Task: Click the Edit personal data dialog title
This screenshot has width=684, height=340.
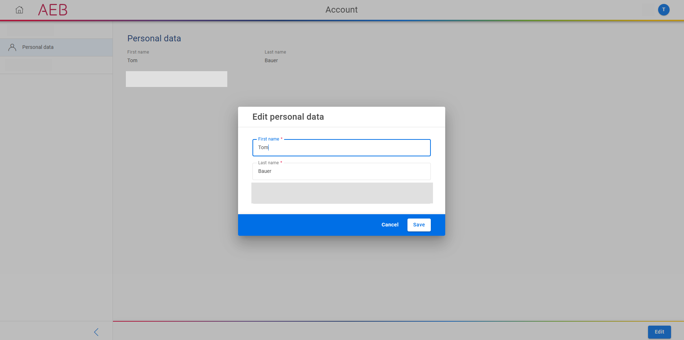Action: pos(288,117)
